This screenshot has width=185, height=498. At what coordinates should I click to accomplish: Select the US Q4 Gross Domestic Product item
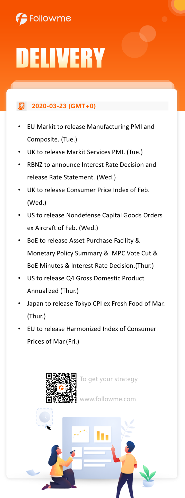coord(86,284)
